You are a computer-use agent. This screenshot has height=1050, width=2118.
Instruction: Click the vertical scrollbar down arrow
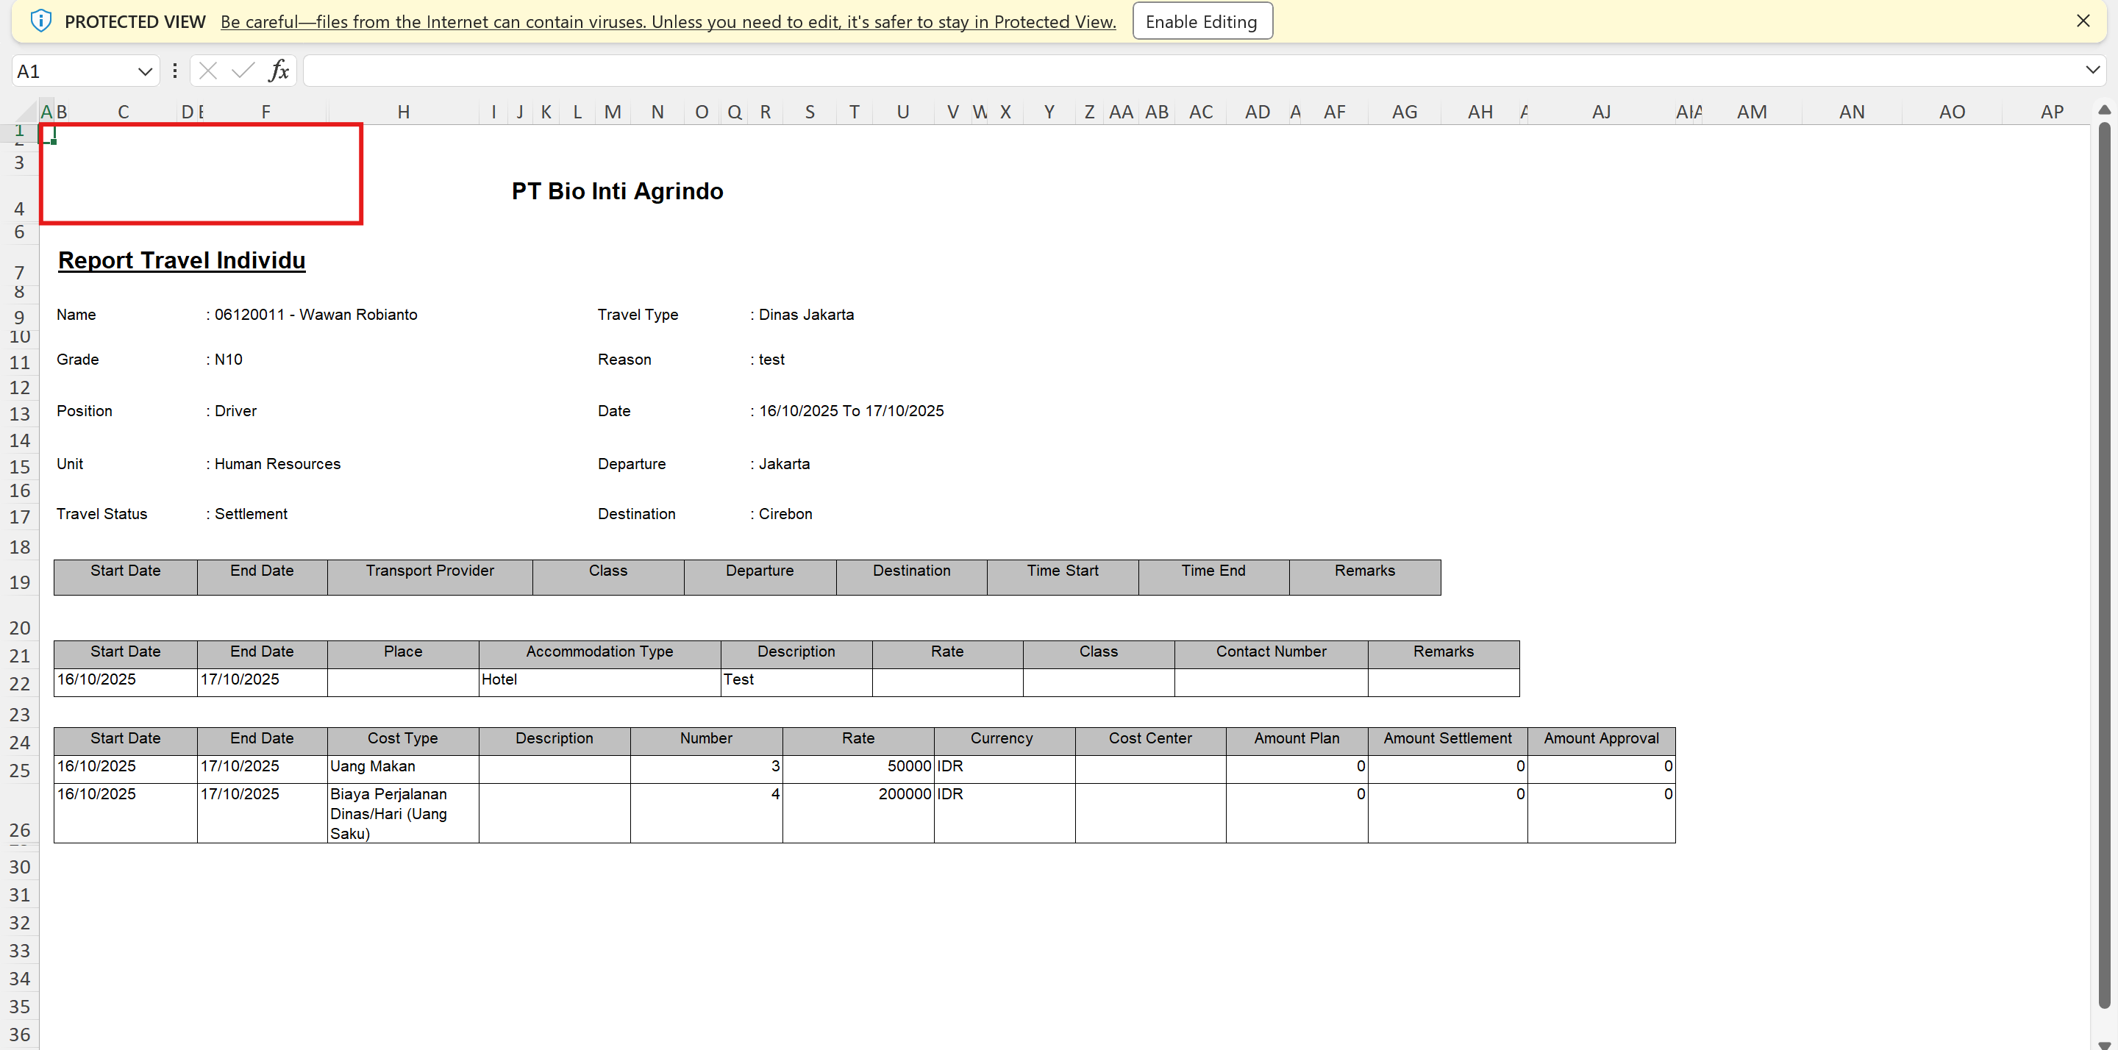tap(2104, 1044)
